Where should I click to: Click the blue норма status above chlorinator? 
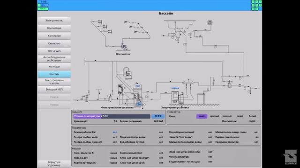(x=175, y=88)
